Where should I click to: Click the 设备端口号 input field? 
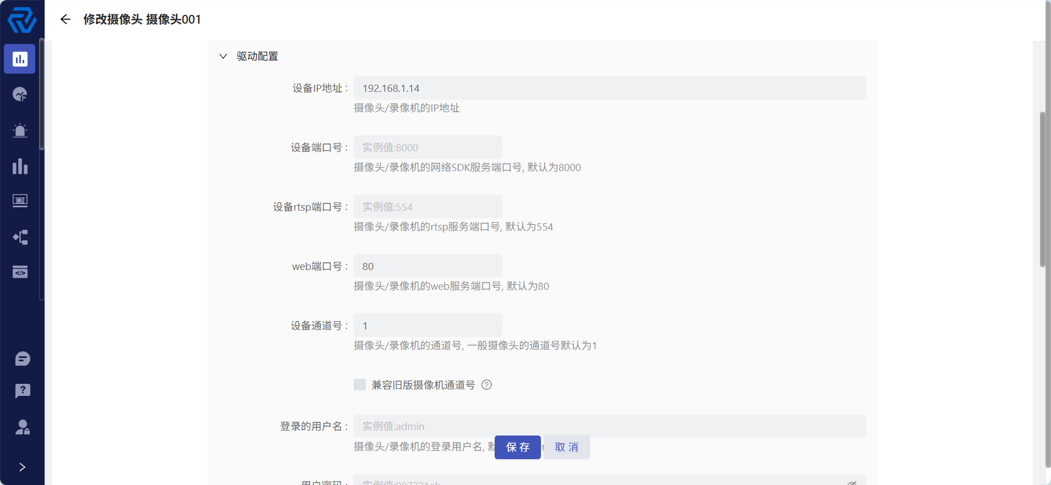427,147
